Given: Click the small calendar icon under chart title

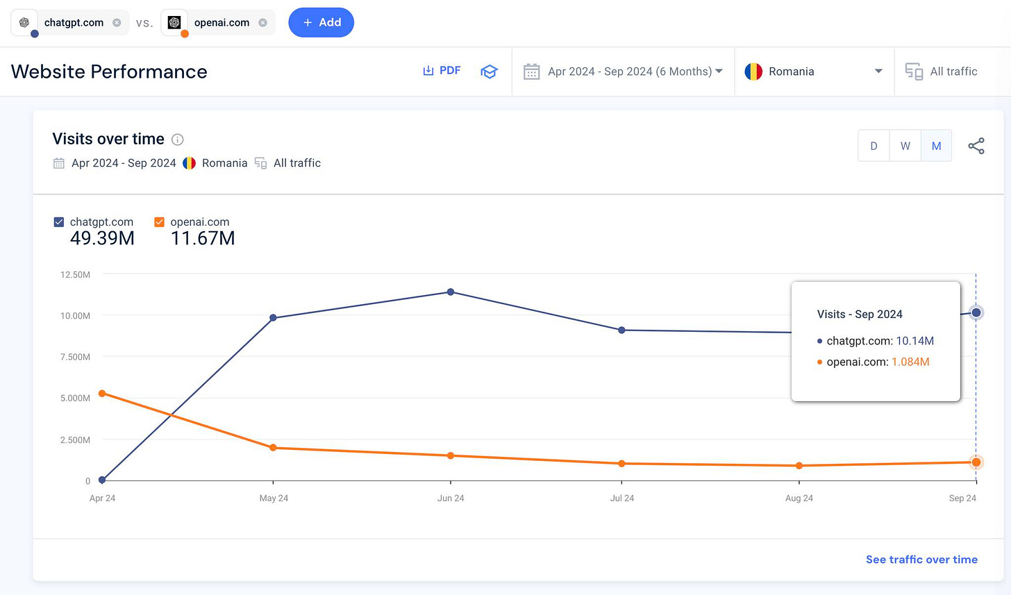Looking at the screenshot, I should [x=59, y=163].
